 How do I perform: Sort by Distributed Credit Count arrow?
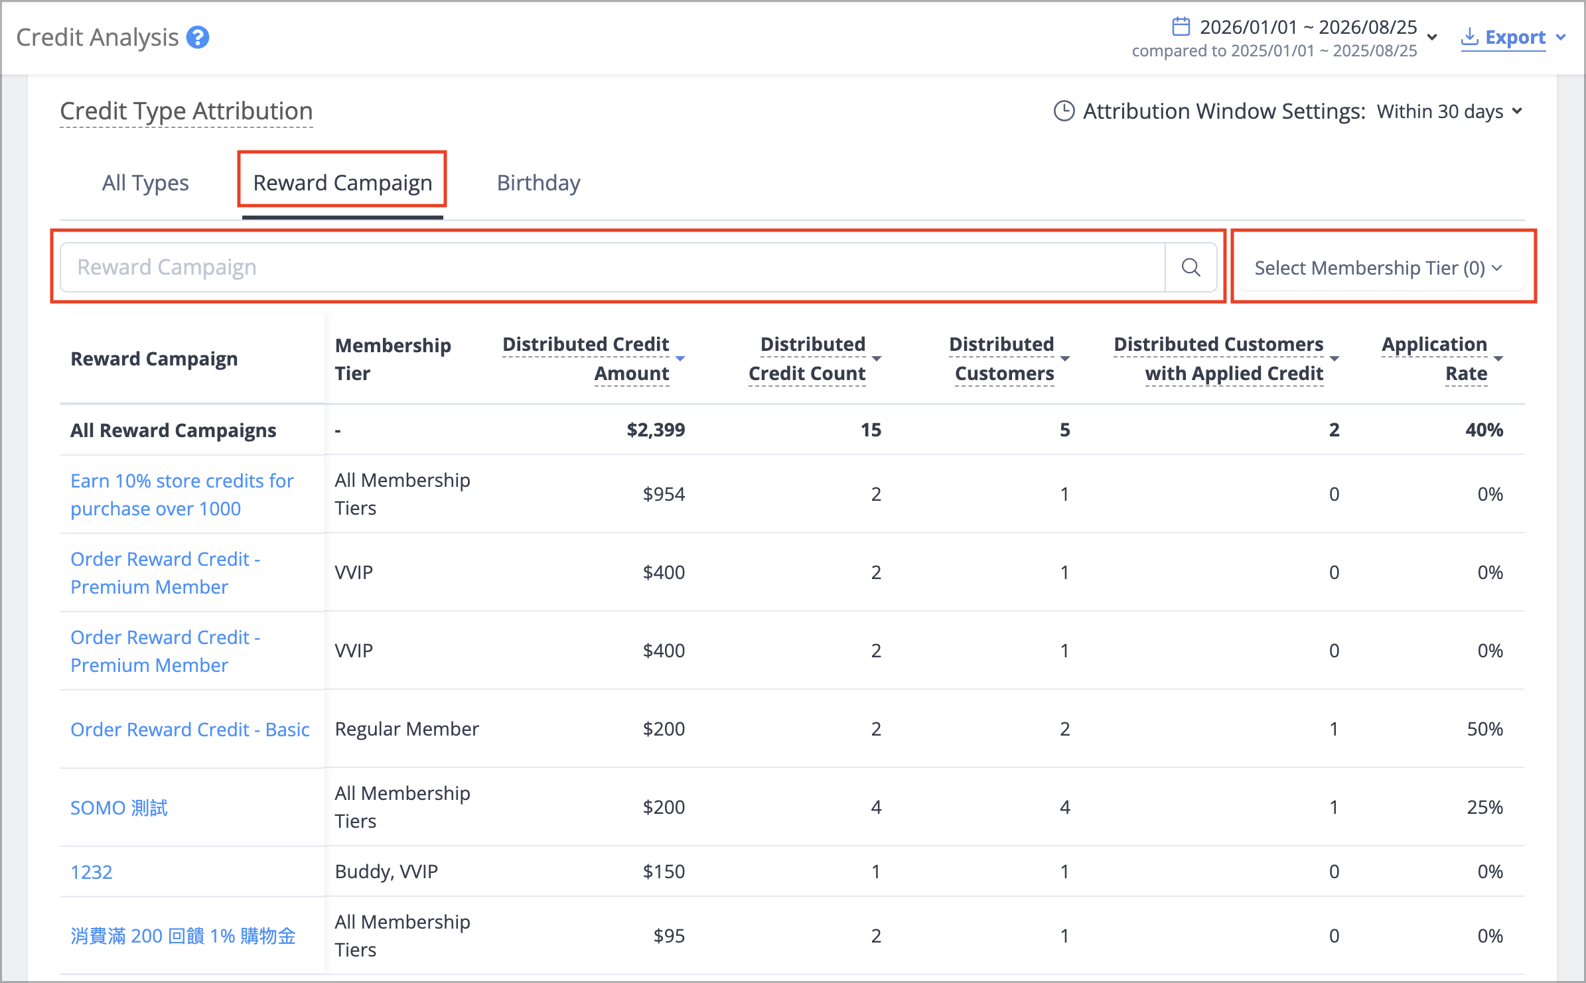tap(877, 359)
